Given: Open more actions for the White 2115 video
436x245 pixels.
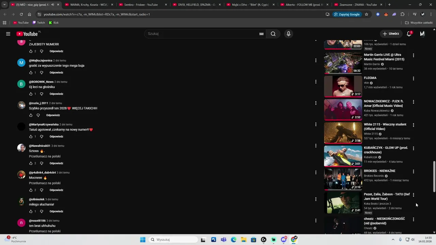Looking at the screenshot, I should [x=414, y=125].
